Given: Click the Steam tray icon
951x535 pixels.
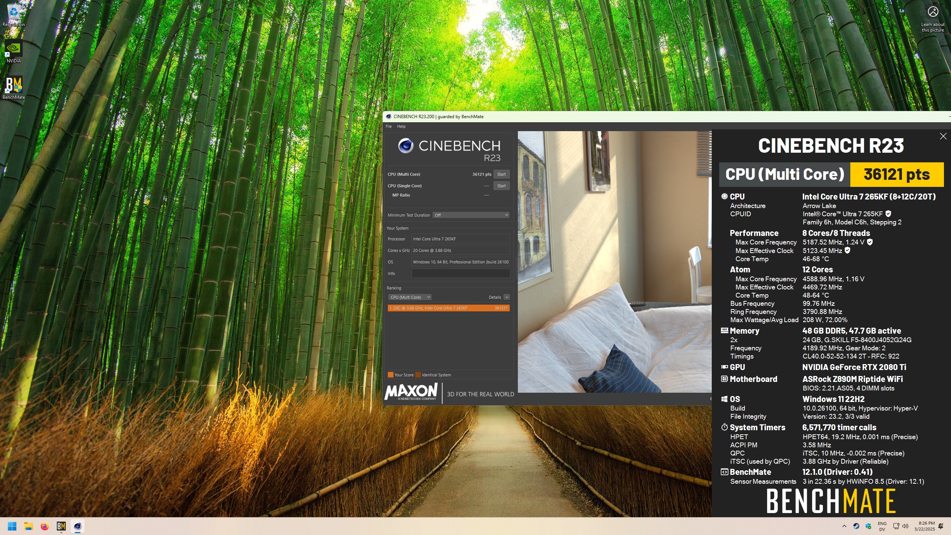Looking at the screenshot, I should [856, 526].
